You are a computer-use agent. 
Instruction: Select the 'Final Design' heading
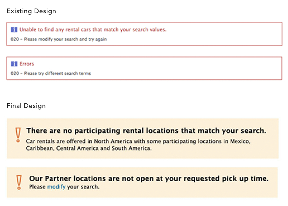pyautogui.click(x=26, y=106)
